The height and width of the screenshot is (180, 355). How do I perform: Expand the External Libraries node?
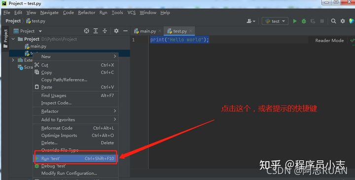point(13,60)
